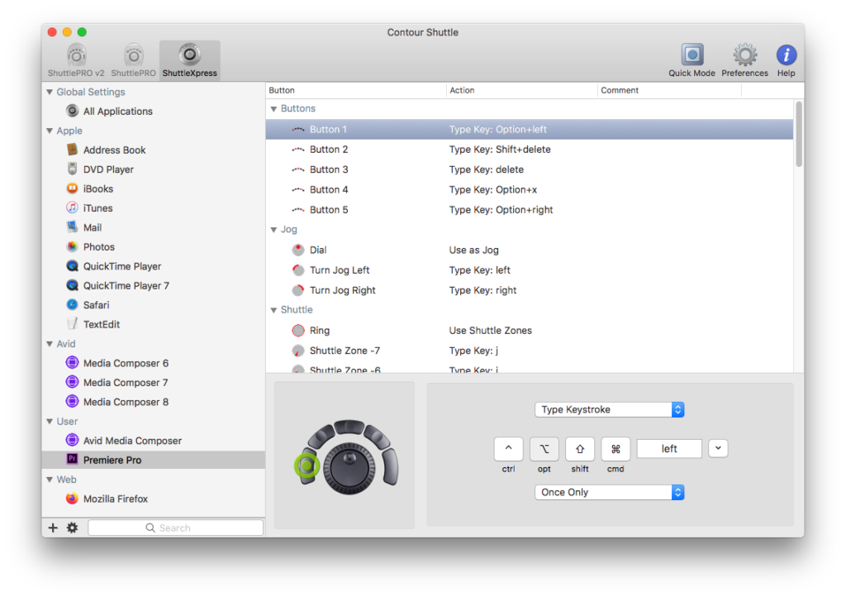
Task: Switch to the ShuttlePRO v2 device tab
Action: pos(76,60)
